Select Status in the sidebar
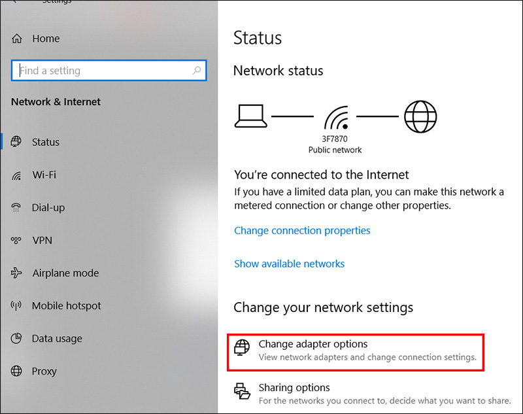The width and height of the screenshot is (523, 414). pyautogui.click(x=46, y=142)
